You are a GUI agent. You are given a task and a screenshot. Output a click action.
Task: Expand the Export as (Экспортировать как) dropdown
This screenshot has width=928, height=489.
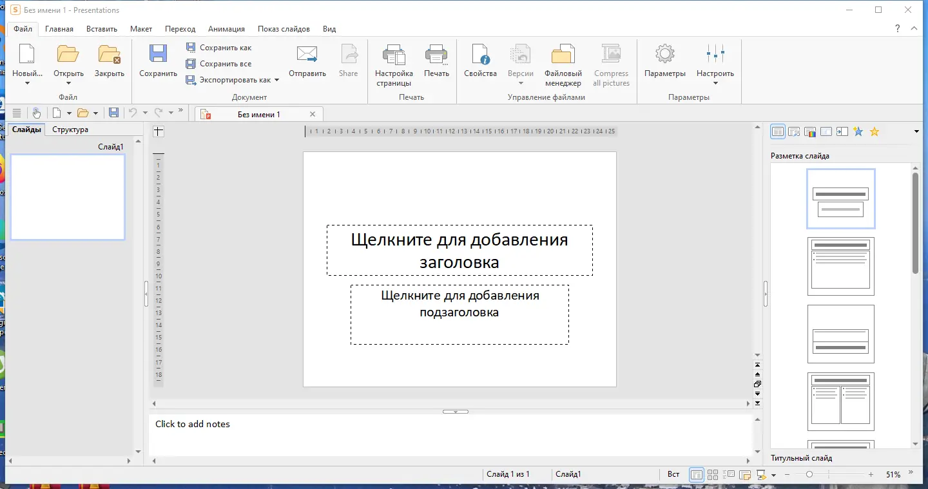(x=276, y=81)
